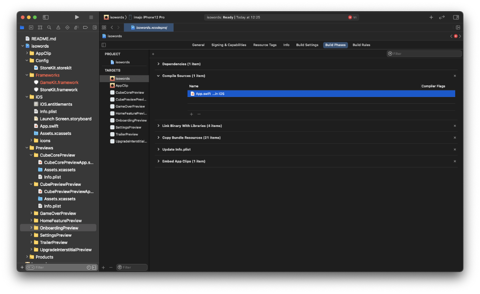Open the Find navigator magnifier icon
480x294 pixels.
pos(49,28)
